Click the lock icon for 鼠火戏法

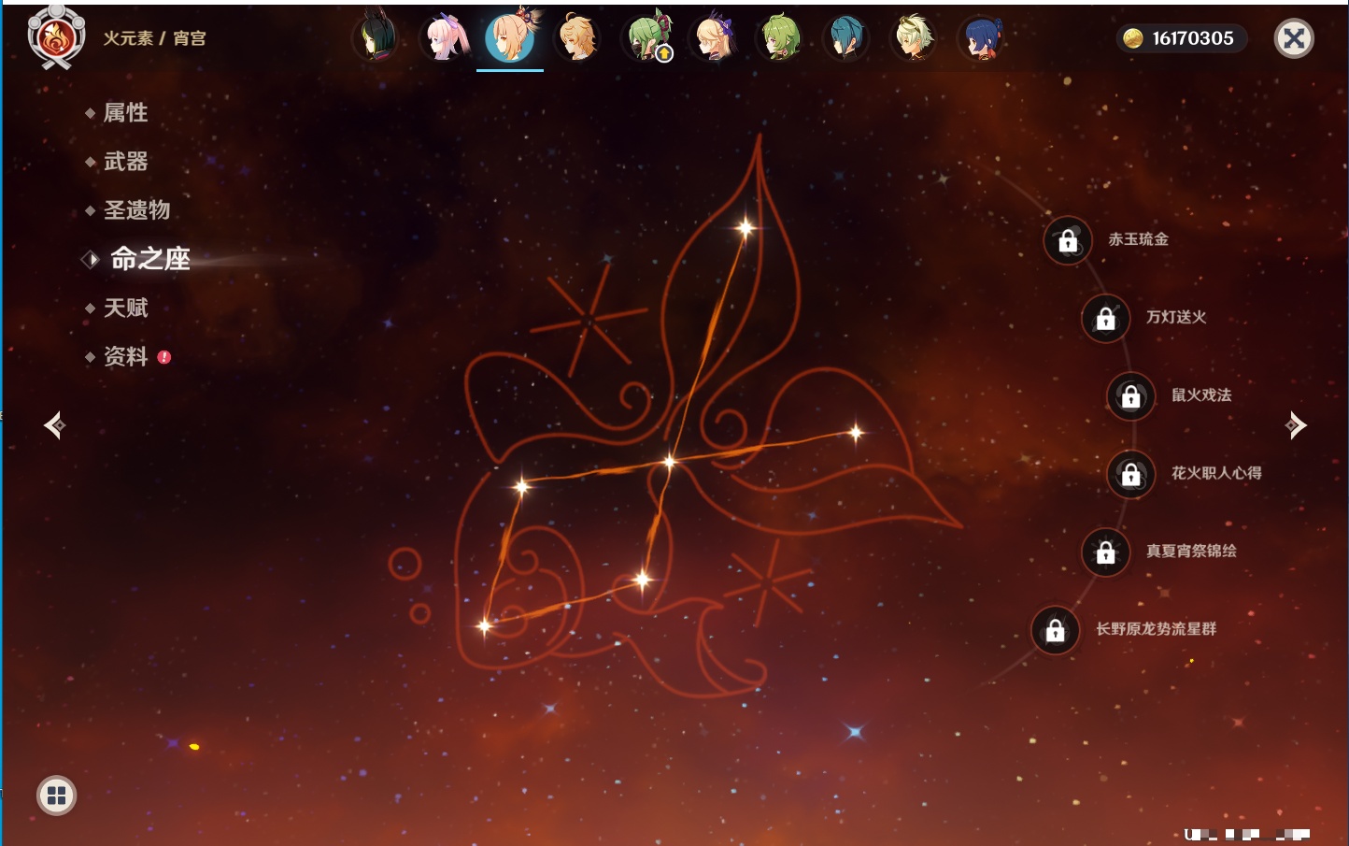tap(1131, 396)
